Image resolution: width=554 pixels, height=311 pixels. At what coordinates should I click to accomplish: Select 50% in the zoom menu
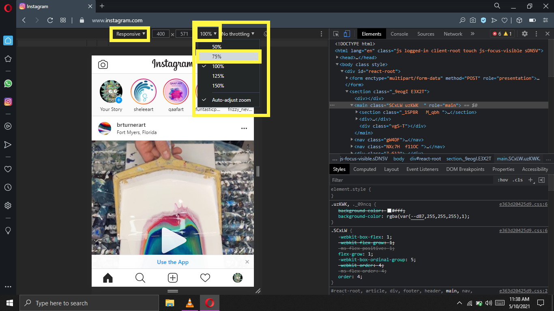[228, 47]
